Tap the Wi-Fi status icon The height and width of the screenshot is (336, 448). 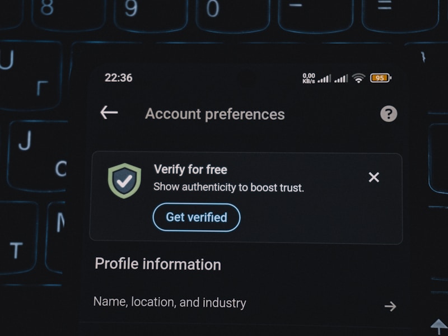click(358, 78)
